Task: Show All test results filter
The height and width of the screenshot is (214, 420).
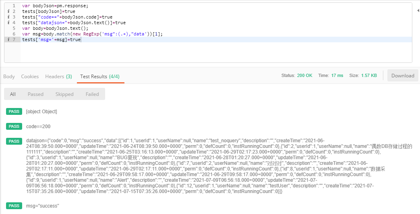Action: [12, 94]
